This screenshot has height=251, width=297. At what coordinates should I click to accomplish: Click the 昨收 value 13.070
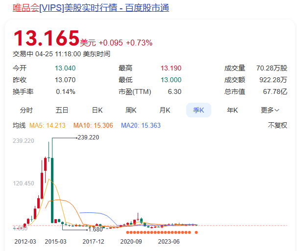[65, 80]
